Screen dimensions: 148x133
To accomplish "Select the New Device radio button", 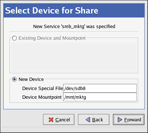I will pyautogui.click(x=14, y=79).
